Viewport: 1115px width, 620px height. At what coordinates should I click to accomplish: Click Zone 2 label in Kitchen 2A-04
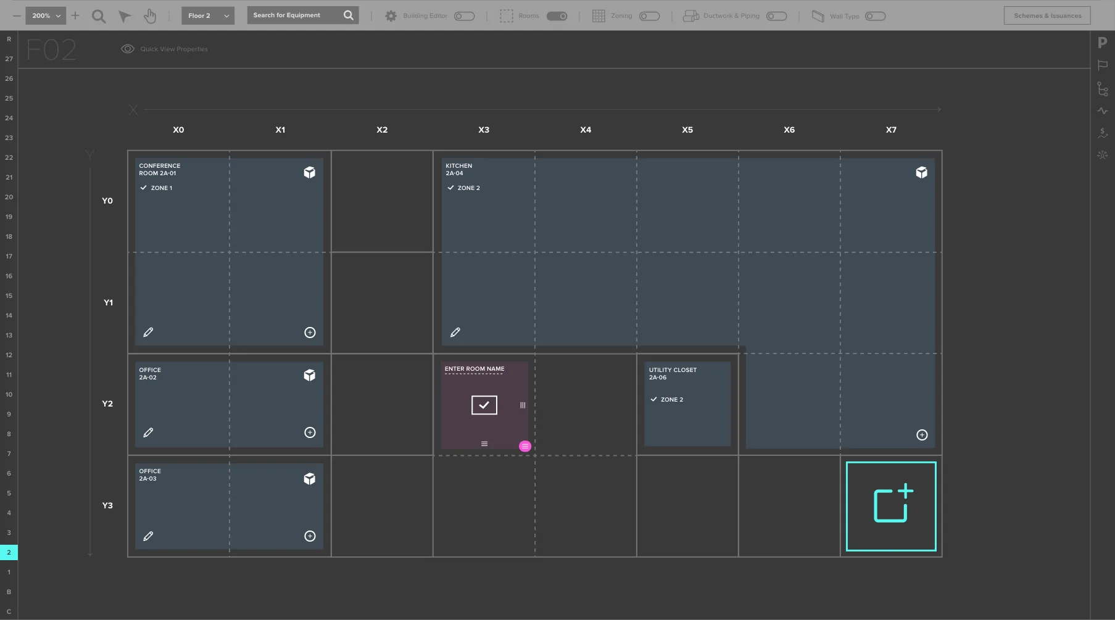[x=468, y=188]
